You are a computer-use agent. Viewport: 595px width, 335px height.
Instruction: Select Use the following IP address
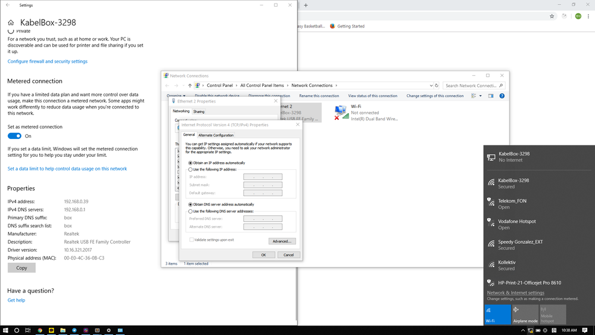pos(191,169)
